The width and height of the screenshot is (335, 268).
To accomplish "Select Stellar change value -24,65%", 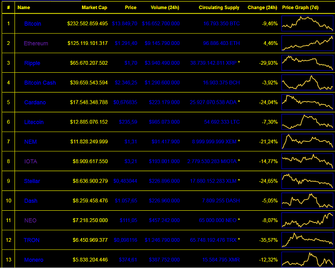I will pyautogui.click(x=269, y=181).
